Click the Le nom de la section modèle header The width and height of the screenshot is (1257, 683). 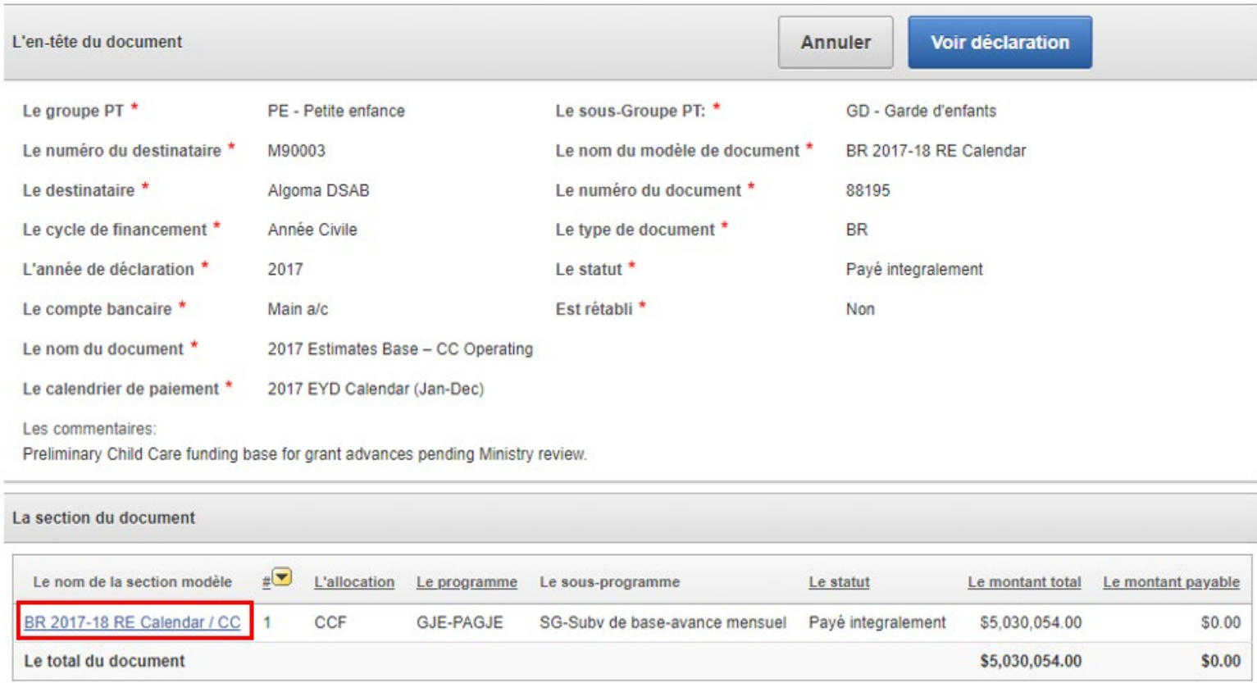coord(132,582)
